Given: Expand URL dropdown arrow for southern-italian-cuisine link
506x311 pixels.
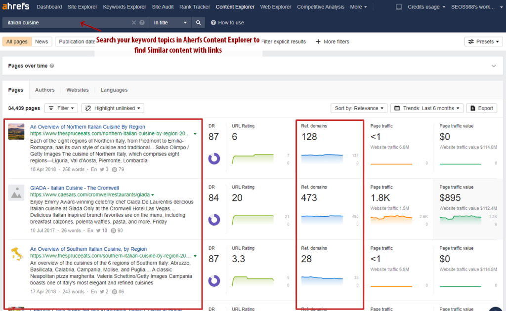Looking at the screenshot, I should pyautogui.click(x=195, y=256).
